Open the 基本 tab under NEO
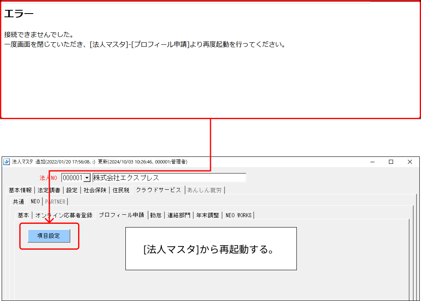Image resolution: width=421 pixels, height=301 pixels. (23, 215)
